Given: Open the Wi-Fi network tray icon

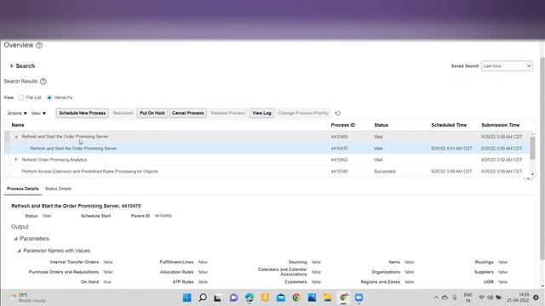Looking at the screenshot, I should pos(481,297).
